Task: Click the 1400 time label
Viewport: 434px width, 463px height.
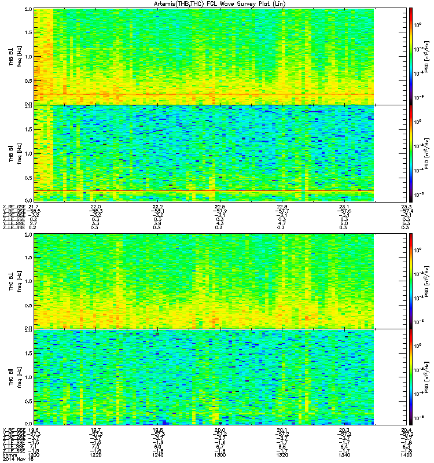Action: pos(406,455)
